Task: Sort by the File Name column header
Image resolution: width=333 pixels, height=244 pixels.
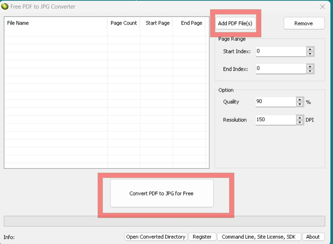Action: coord(56,23)
